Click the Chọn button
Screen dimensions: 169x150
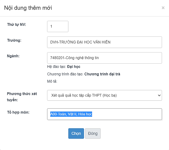click(76, 134)
